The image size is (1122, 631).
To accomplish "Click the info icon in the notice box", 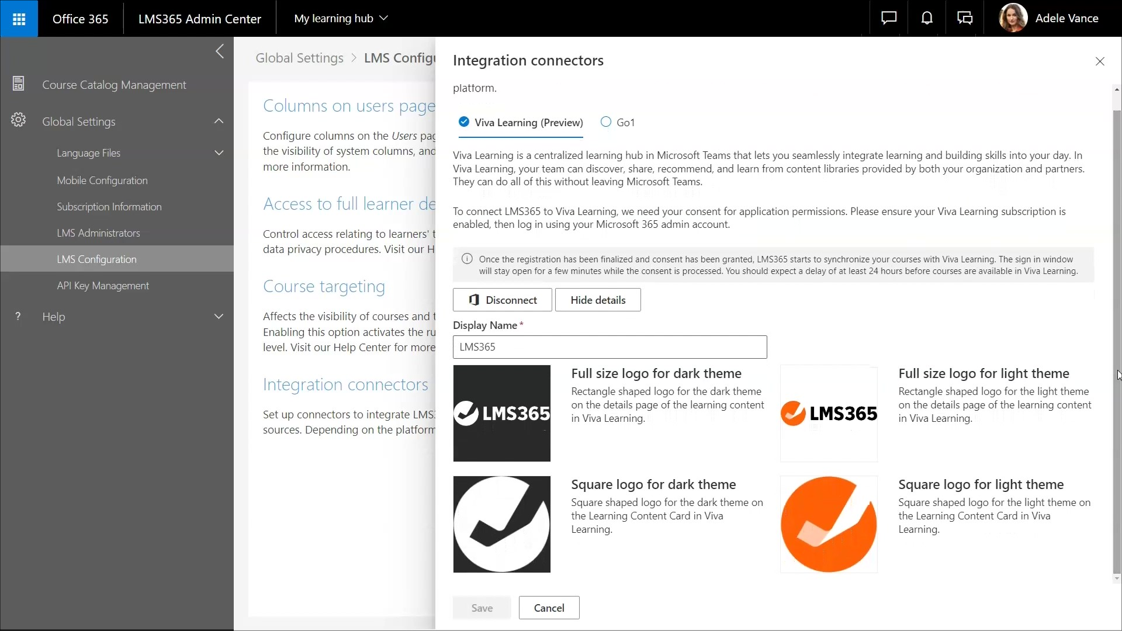I will (467, 259).
